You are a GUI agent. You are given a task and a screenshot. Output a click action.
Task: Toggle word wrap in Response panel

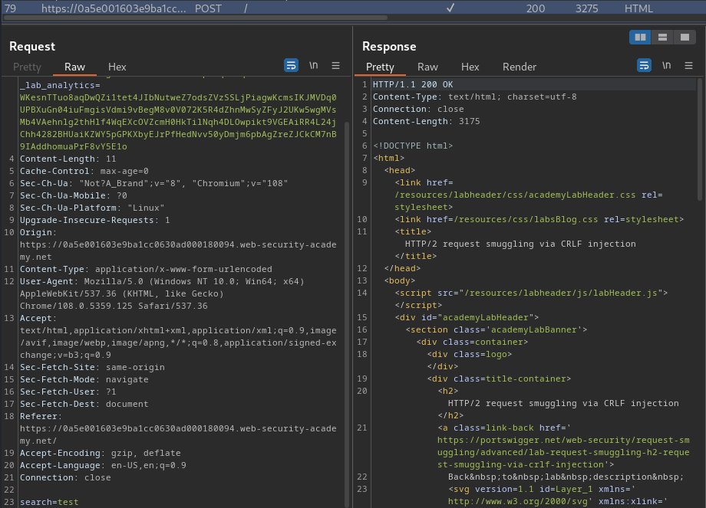pyautogui.click(x=644, y=66)
